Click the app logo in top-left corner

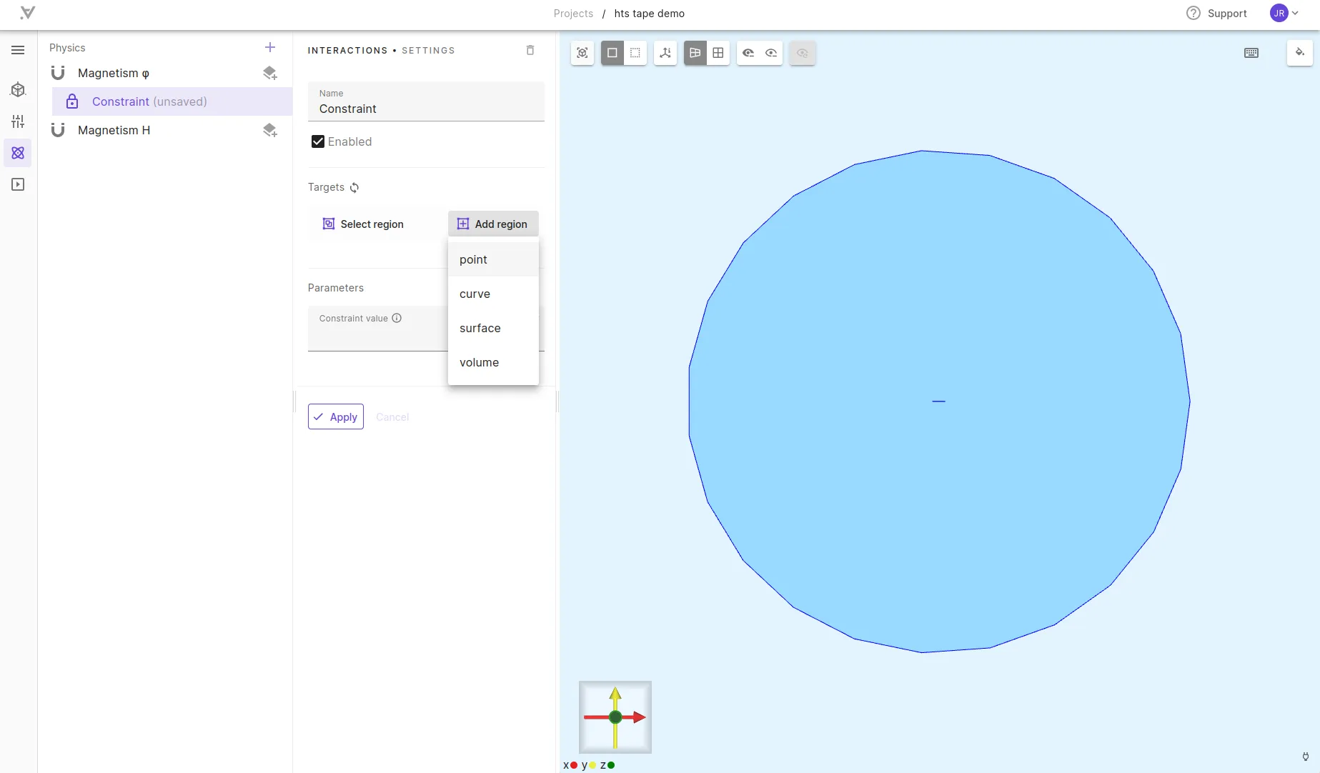[x=27, y=13]
